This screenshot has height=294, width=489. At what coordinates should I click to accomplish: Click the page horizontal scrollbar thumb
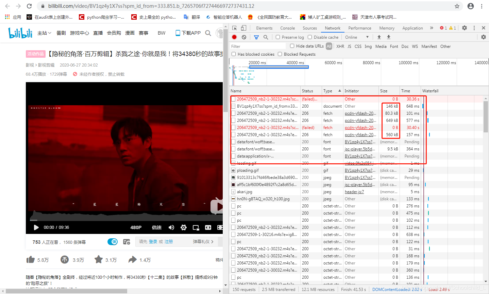point(67,291)
